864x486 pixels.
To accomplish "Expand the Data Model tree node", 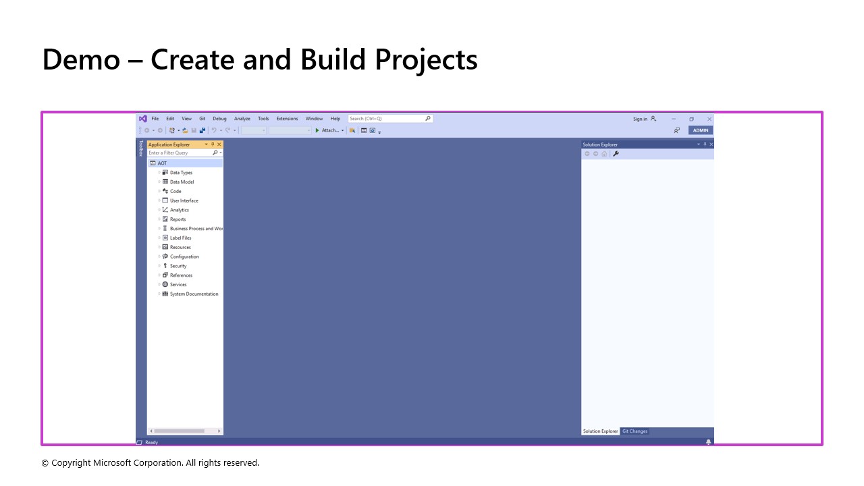I will [x=159, y=182].
